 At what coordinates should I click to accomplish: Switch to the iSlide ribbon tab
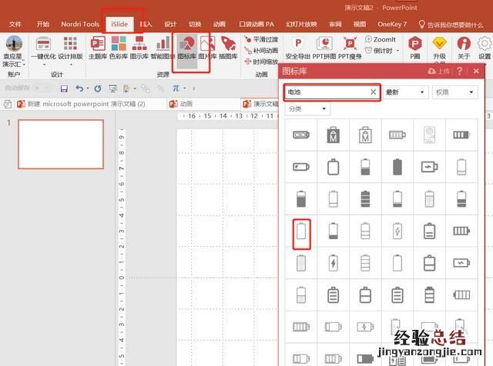coord(119,24)
